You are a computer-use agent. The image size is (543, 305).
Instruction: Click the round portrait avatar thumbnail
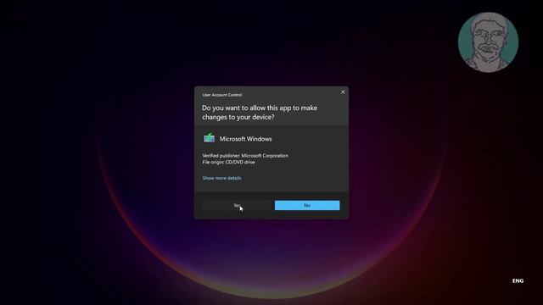488,42
